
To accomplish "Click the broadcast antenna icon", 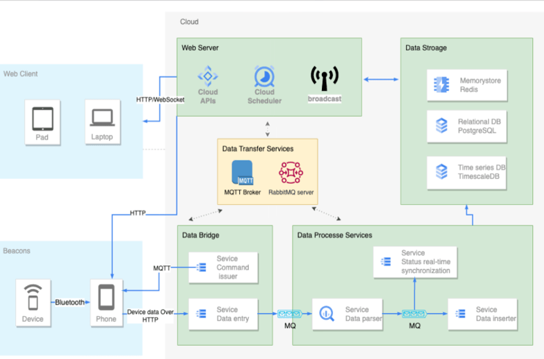I will pyautogui.click(x=324, y=78).
